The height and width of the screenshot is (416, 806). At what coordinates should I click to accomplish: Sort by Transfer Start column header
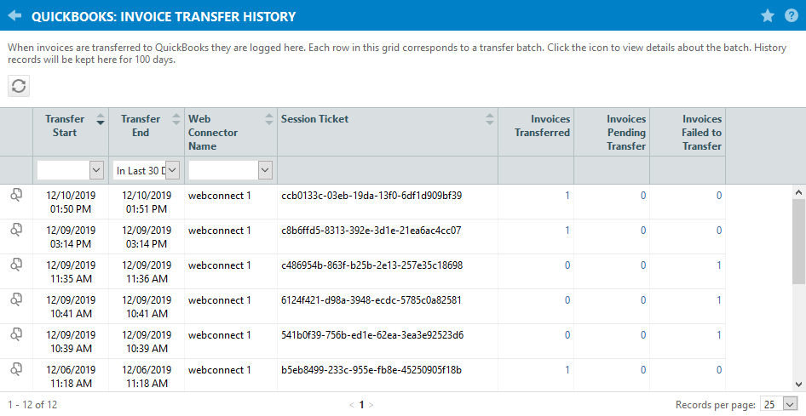click(x=65, y=126)
